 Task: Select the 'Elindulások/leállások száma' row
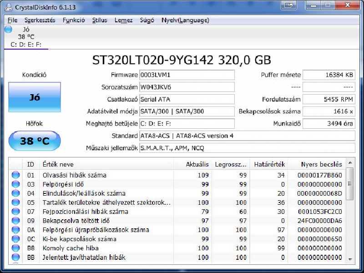tap(177, 193)
